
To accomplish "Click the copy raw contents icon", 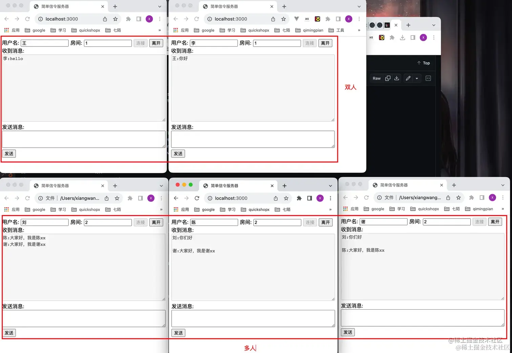I will click(x=388, y=78).
